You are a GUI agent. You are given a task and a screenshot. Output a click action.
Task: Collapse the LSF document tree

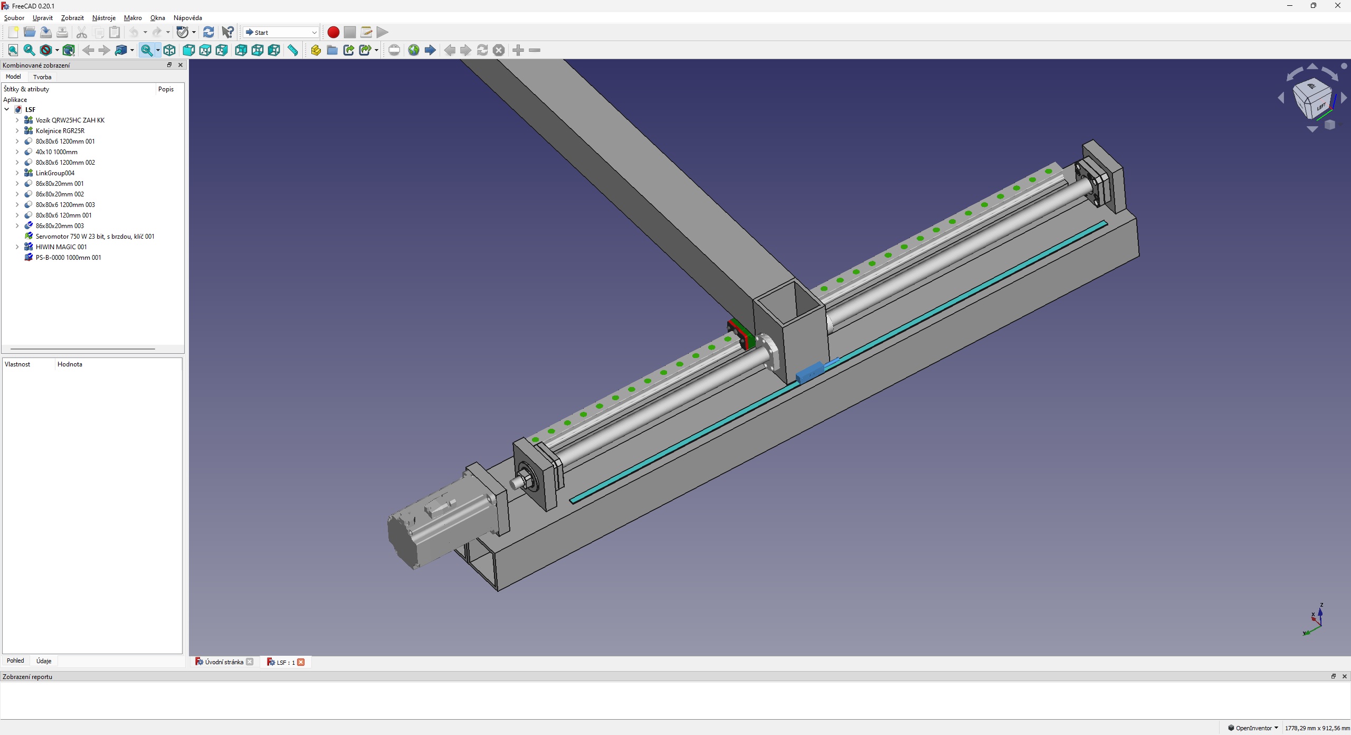click(7, 109)
